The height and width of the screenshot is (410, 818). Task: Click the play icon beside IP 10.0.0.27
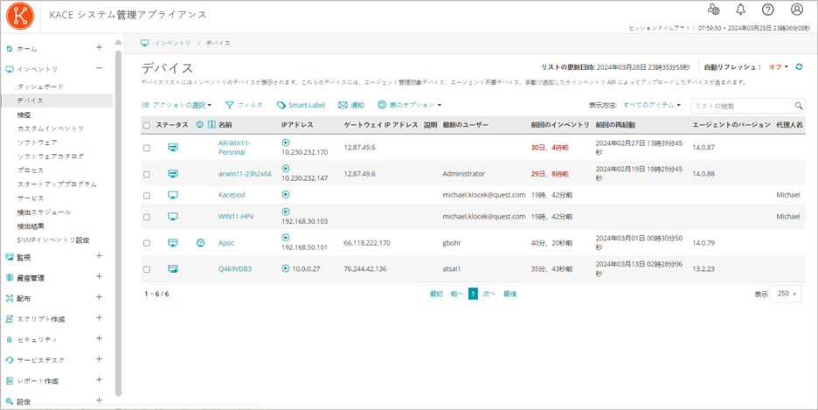pos(286,268)
